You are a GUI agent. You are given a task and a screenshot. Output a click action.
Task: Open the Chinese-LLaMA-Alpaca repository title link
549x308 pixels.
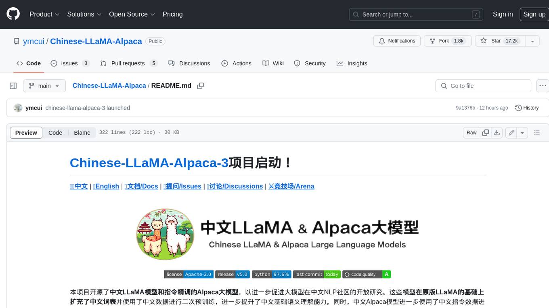pyautogui.click(x=96, y=41)
